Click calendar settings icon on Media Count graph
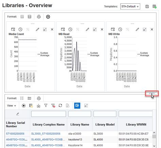The width and height of the screenshot is (161, 148). [13, 29]
